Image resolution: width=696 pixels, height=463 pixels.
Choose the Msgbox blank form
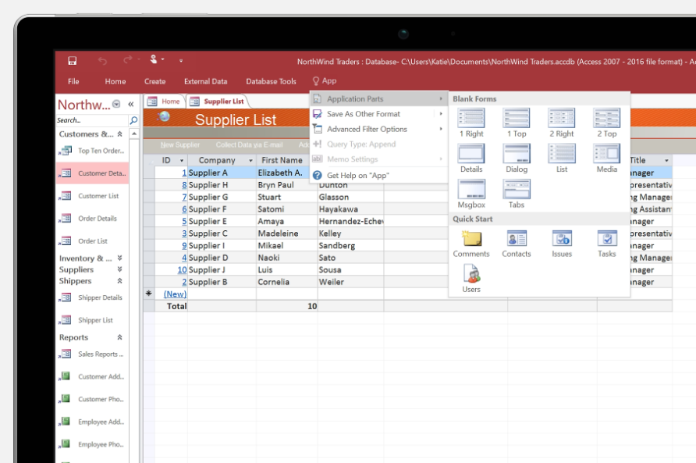click(471, 194)
